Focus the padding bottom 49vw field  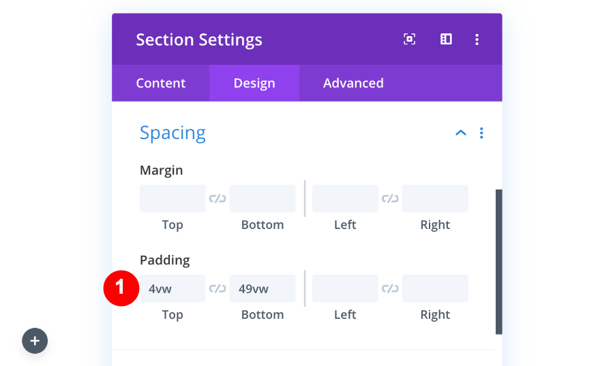pyautogui.click(x=262, y=289)
